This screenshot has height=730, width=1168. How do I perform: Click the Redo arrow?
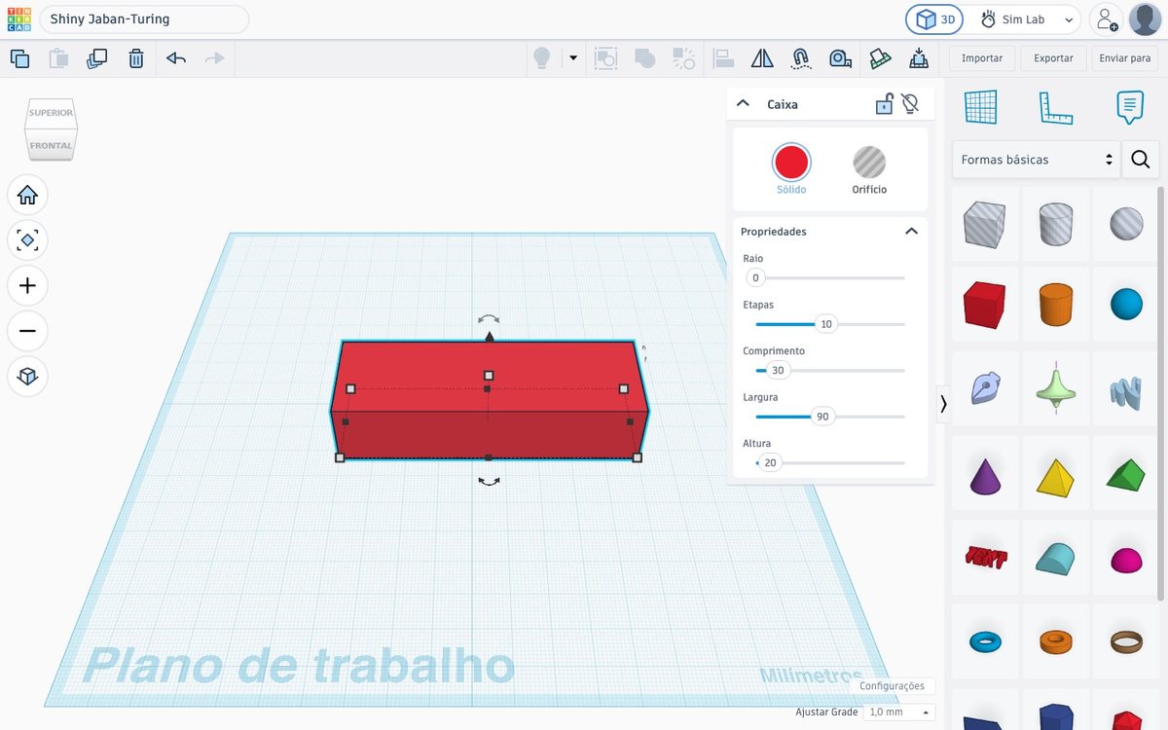point(215,58)
